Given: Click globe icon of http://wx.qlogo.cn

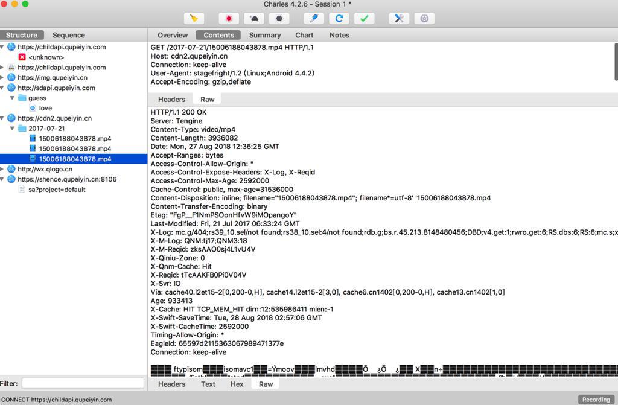Looking at the screenshot, I should point(11,169).
